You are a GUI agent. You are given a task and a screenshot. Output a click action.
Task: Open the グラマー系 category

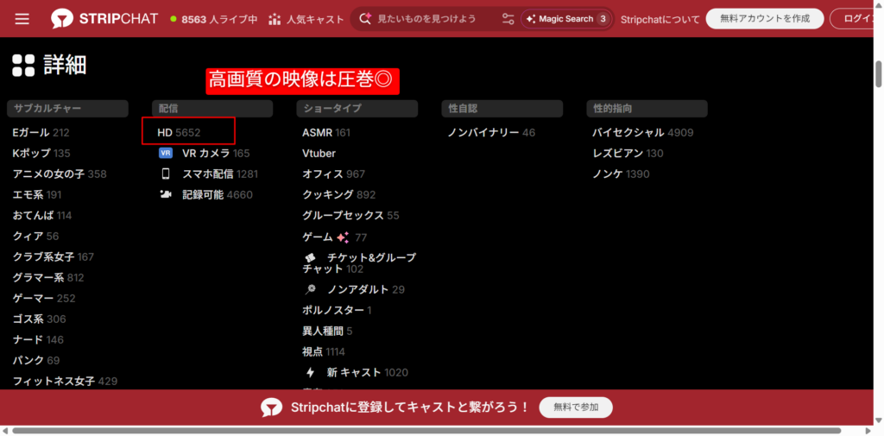[48, 277]
